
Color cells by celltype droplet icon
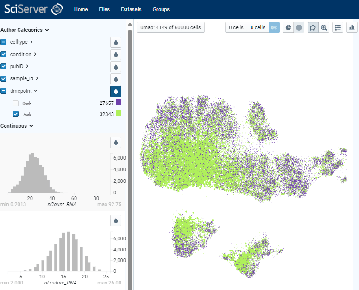click(116, 42)
